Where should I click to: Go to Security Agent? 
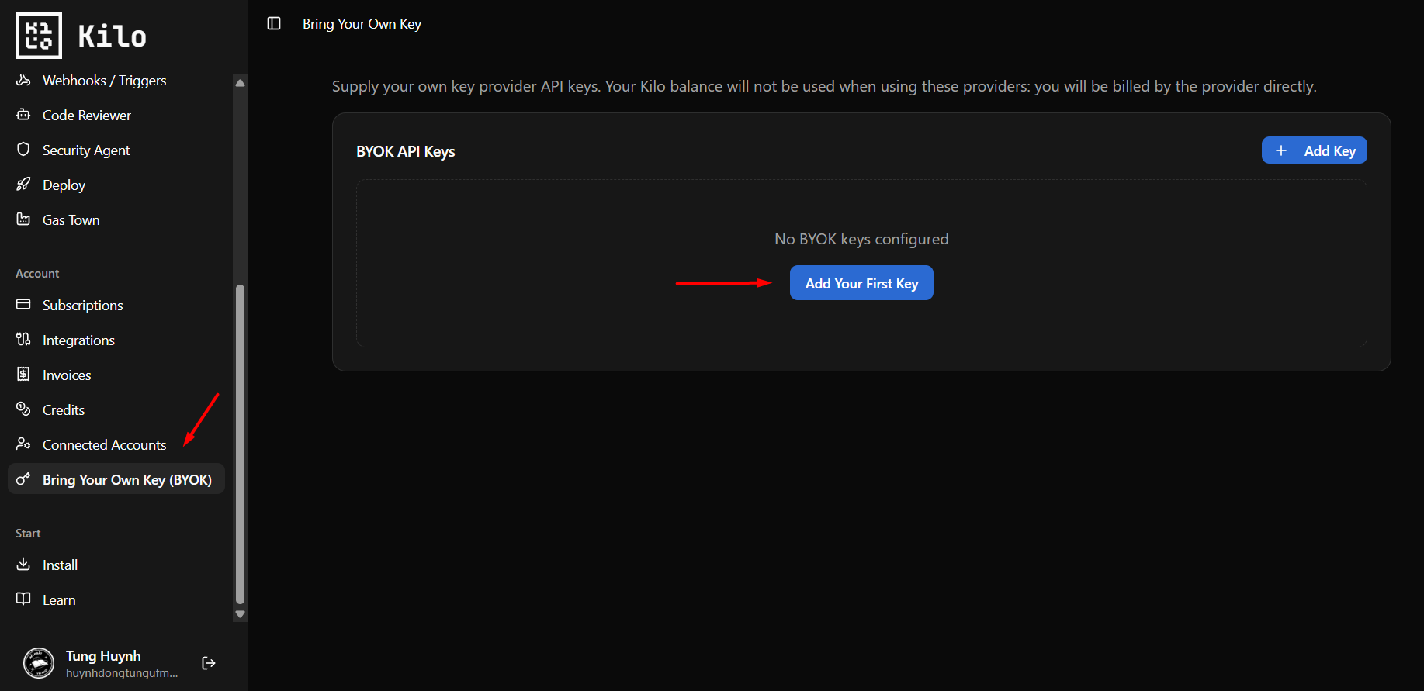(116, 150)
